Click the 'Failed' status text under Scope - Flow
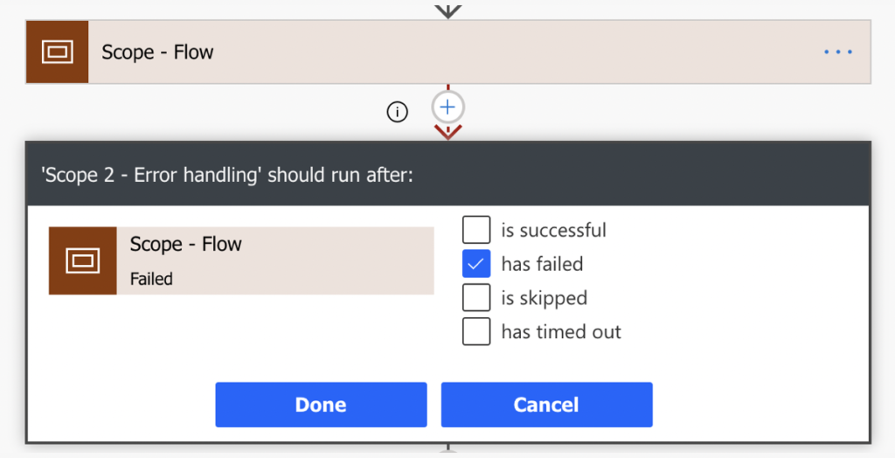The image size is (895, 458). point(151,279)
